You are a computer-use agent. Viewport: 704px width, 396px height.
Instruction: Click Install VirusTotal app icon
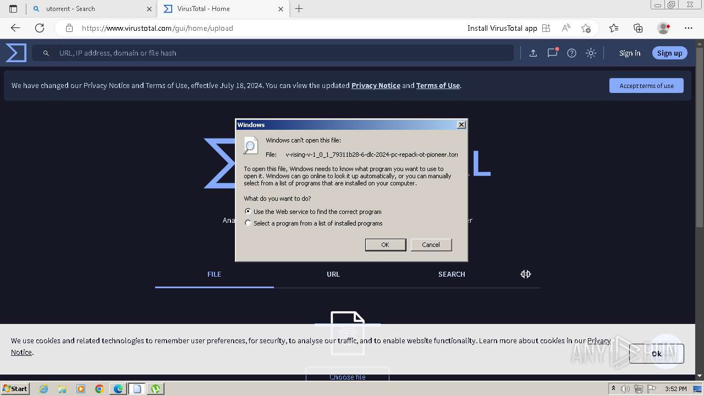point(546,28)
